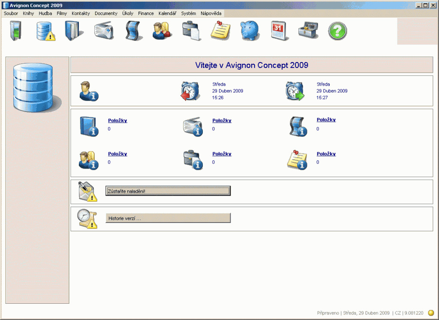This screenshot has height=320, width=439.
Task: Open the Hudba menu
Action: pos(45,13)
